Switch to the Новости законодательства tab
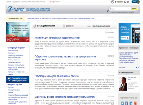Viewport: 143px width, 105px height. coord(101,26)
